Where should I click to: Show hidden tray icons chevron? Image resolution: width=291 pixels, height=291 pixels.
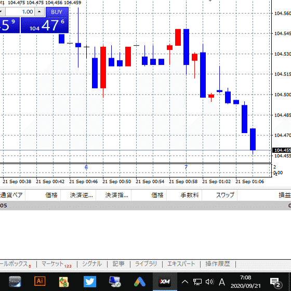click(x=185, y=282)
